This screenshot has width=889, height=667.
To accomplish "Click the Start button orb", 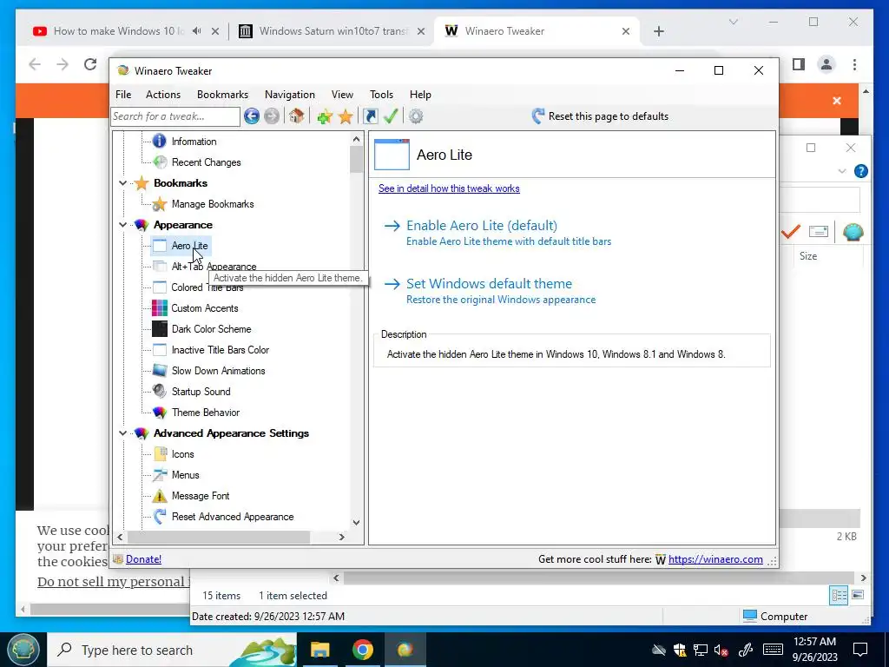I will [x=23, y=650].
